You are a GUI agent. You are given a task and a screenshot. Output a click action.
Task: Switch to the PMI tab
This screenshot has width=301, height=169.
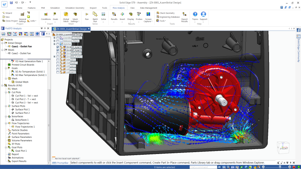pos(43,8)
